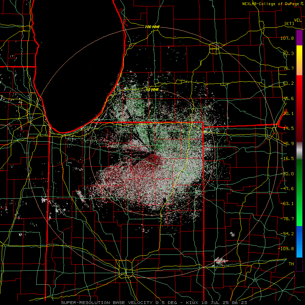Select the -78.7 scale value
Viewport: 305px width, 305px height.
pos(287,219)
